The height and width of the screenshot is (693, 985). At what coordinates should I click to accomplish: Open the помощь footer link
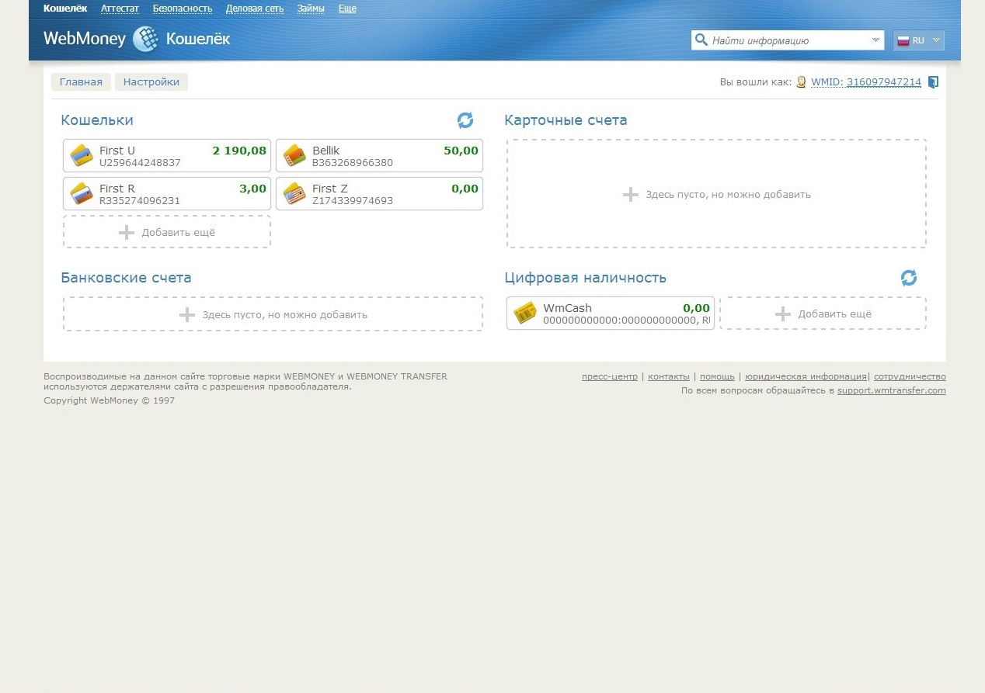click(717, 376)
